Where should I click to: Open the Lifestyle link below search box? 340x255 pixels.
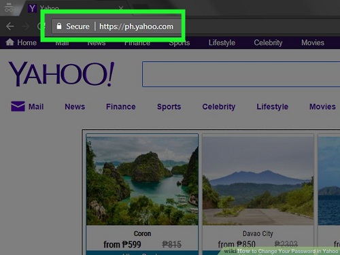click(x=272, y=107)
